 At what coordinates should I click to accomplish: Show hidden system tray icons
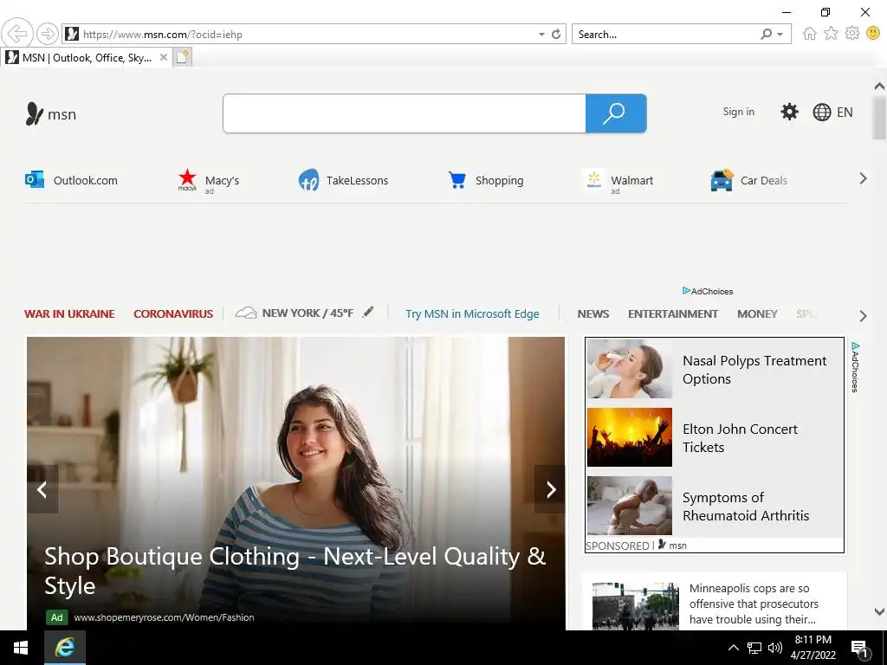click(733, 648)
